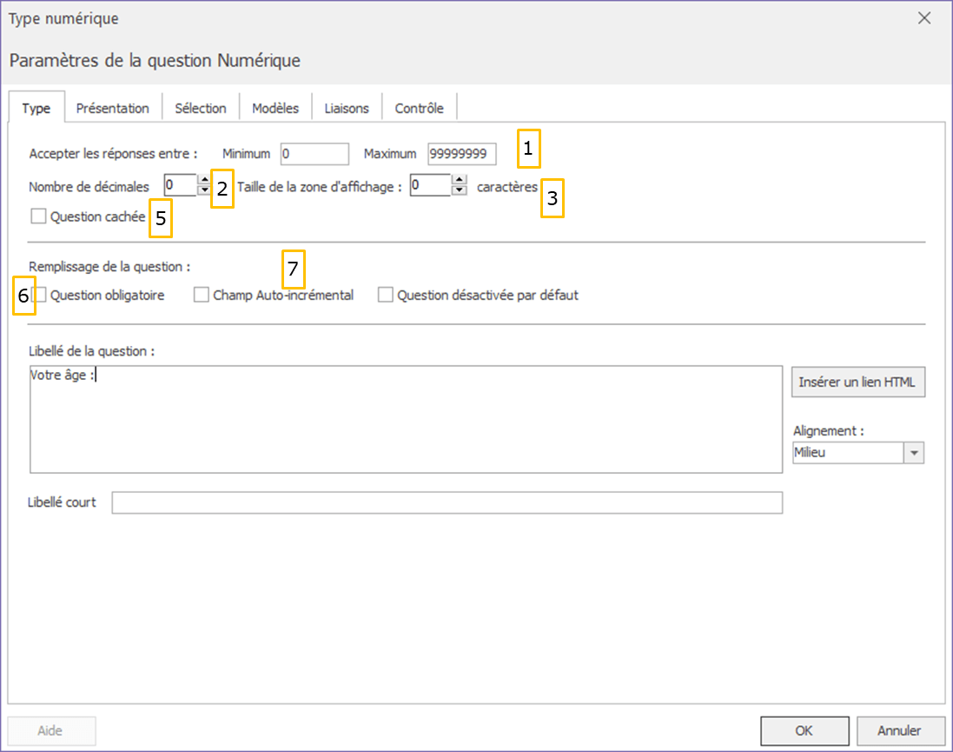
Task: Check the Champ Auto-incrémental option
Action: [202, 295]
